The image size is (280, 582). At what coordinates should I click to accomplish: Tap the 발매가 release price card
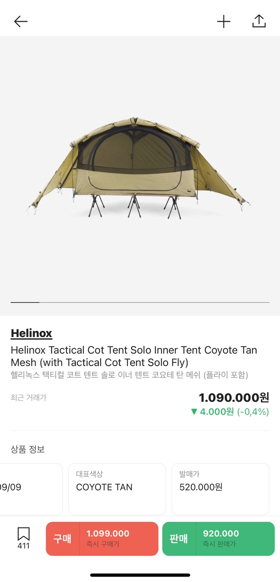click(220, 489)
